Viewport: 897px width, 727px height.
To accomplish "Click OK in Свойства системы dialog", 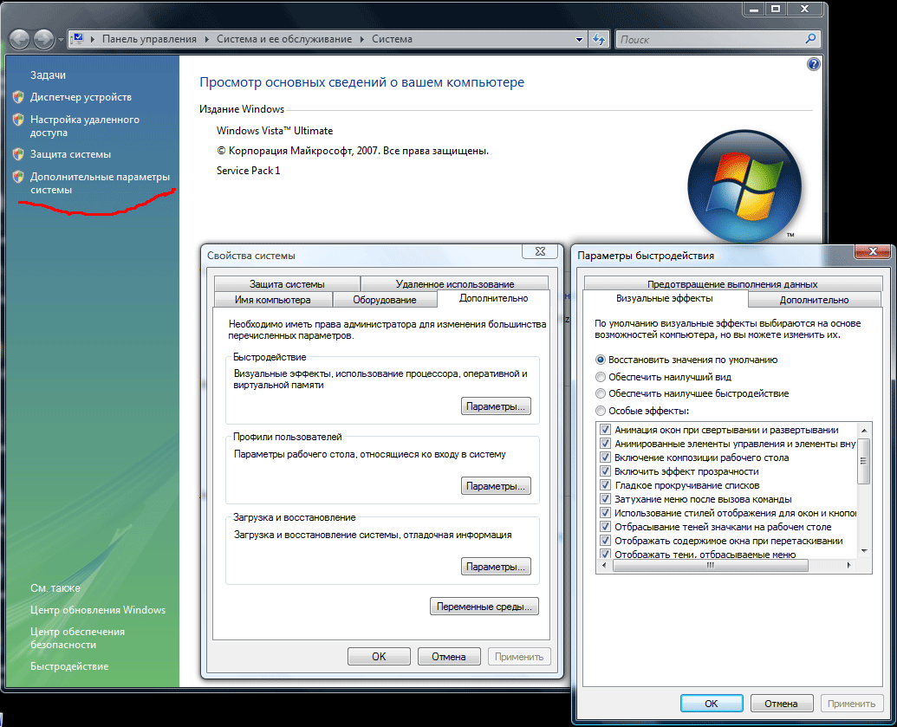I will (x=379, y=657).
